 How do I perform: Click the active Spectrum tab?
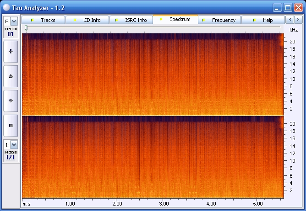(x=175, y=20)
